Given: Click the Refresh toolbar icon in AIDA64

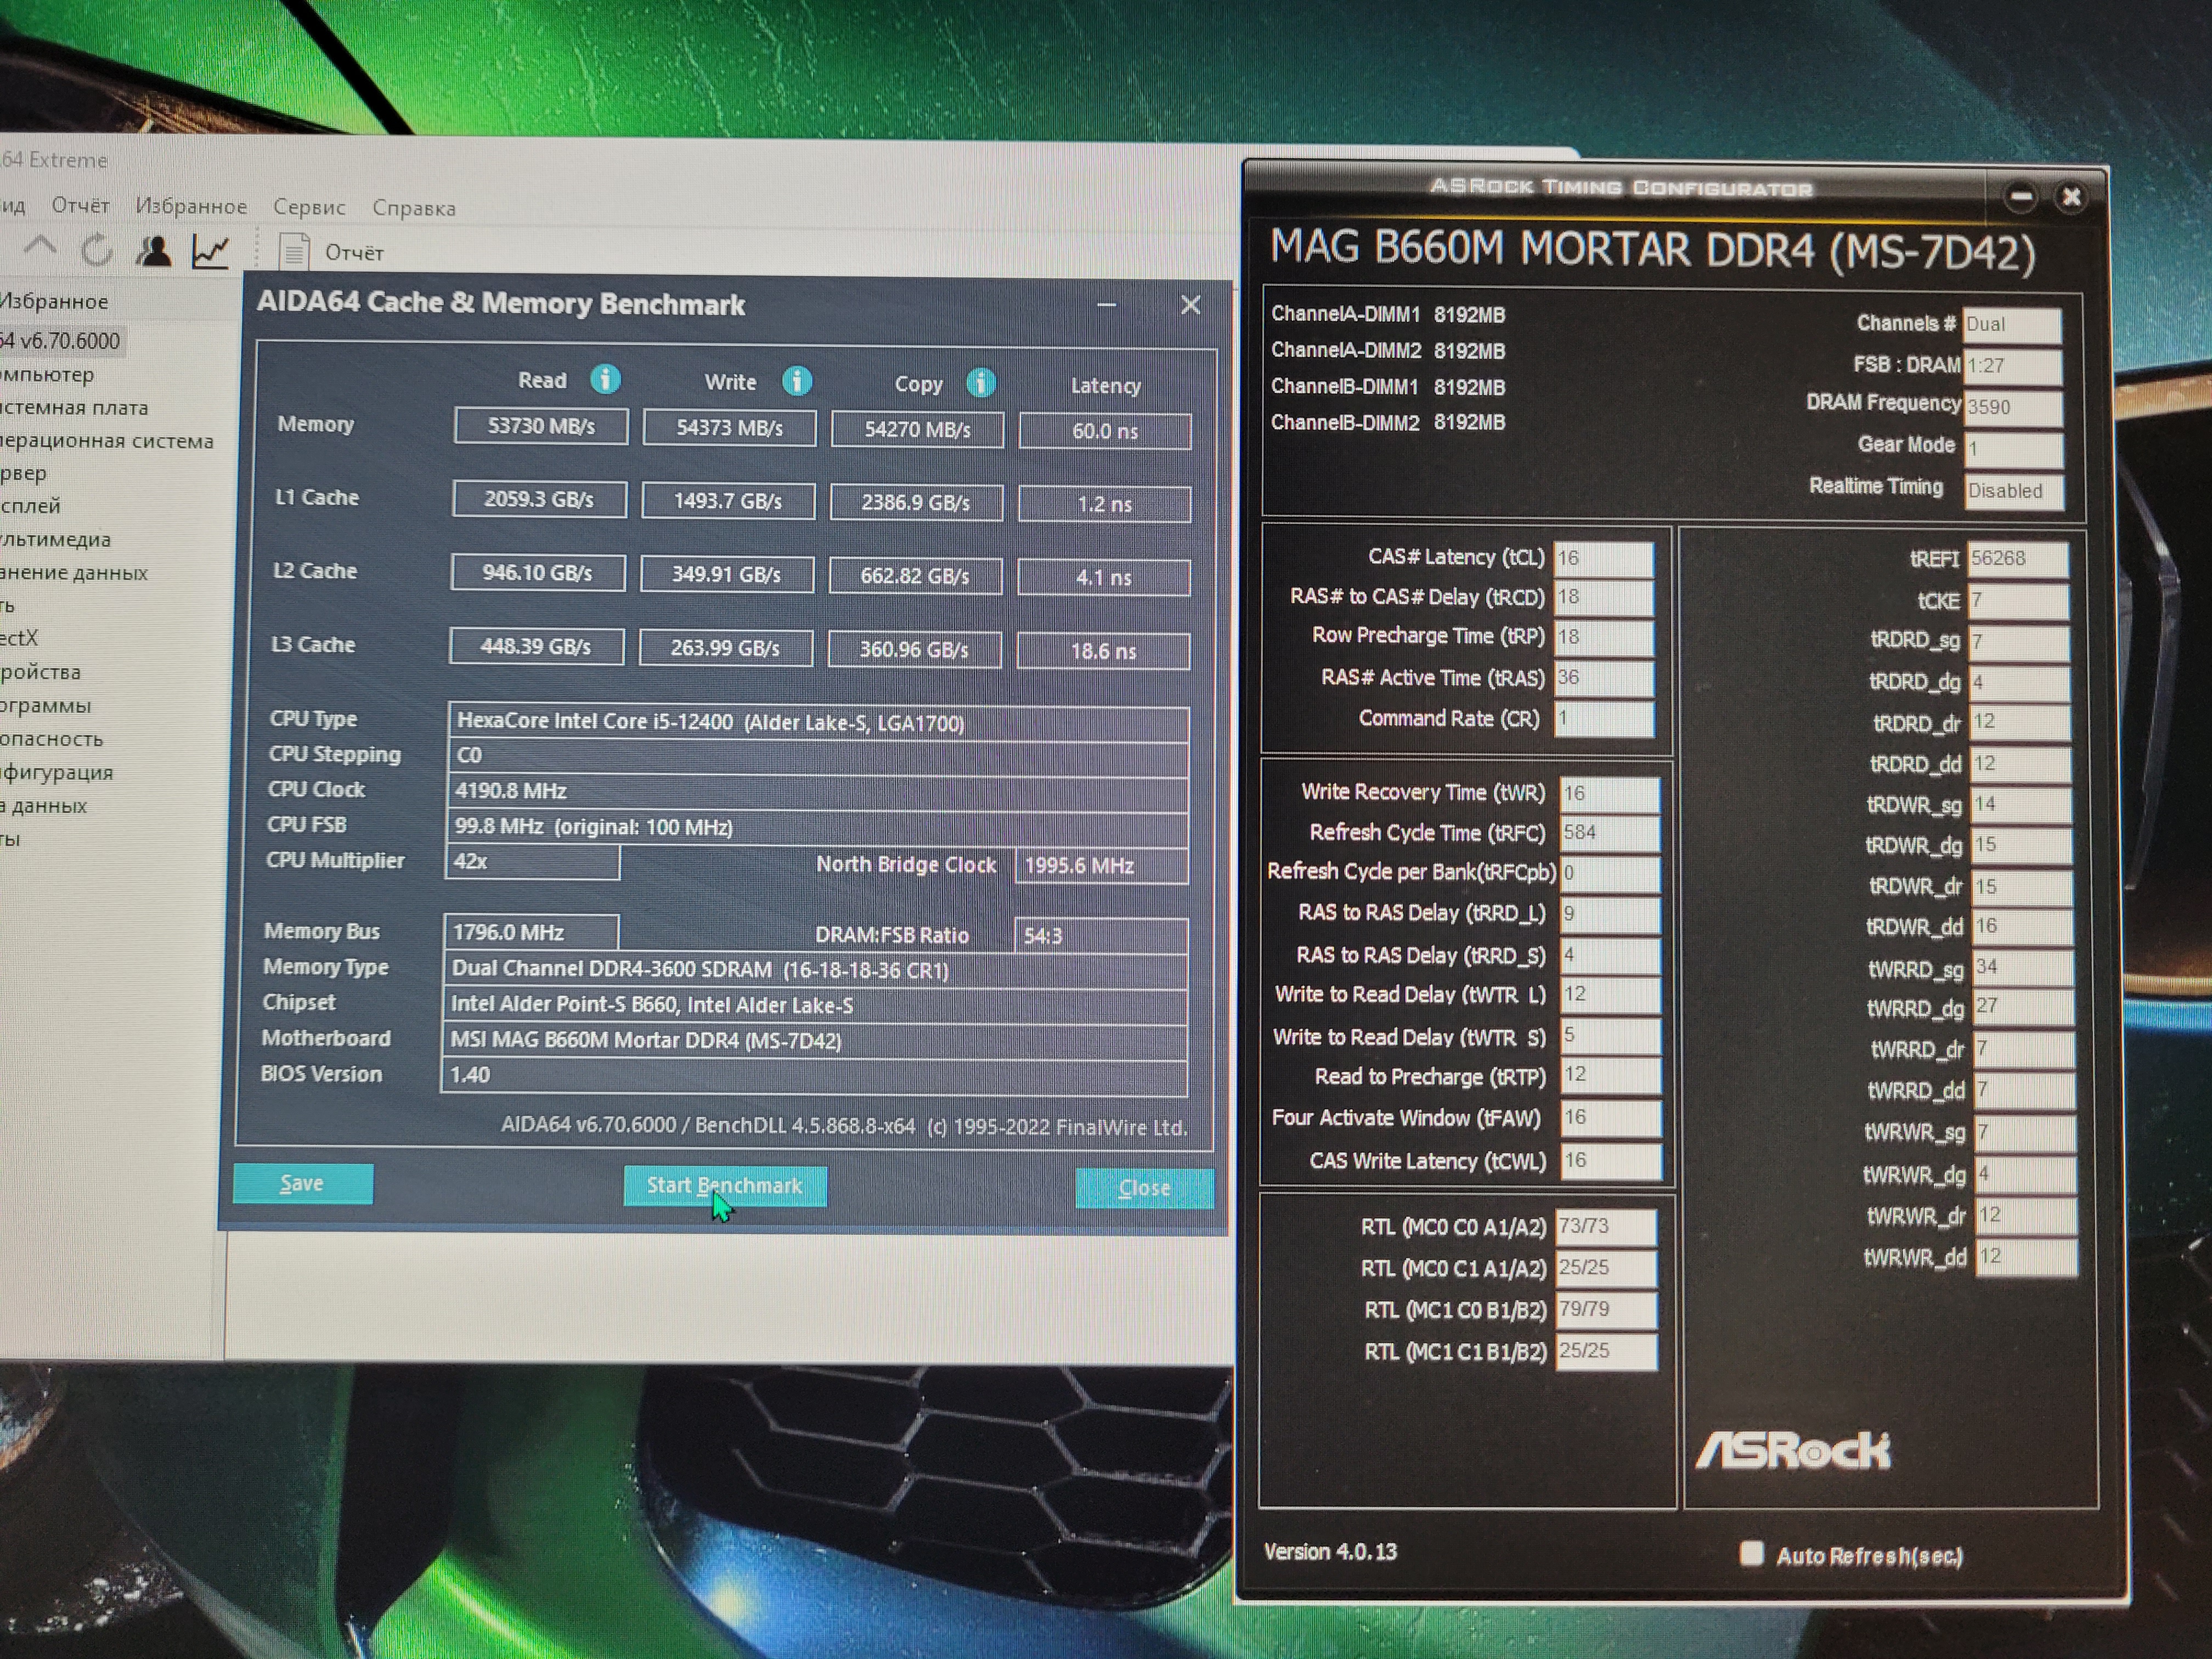Looking at the screenshot, I should (97, 250).
